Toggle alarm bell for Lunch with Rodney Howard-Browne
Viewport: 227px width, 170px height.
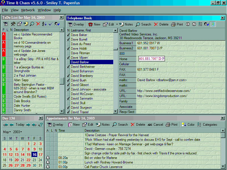(48, 162)
